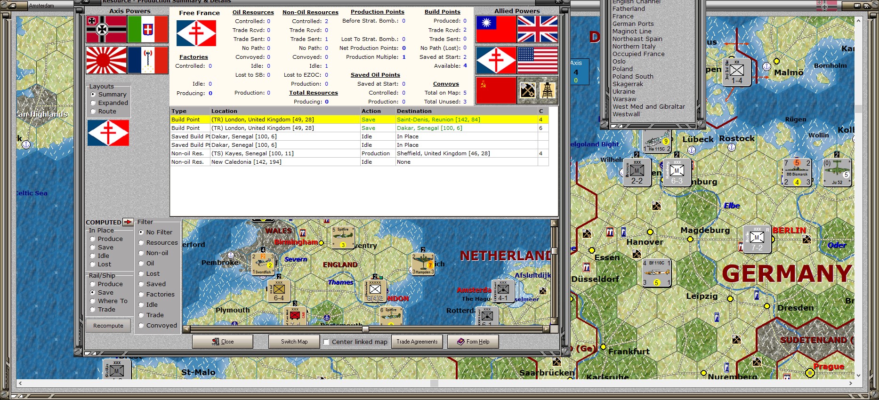879x400 pixels.
Task: Select the United Kingdom flag
Action: 538,29
